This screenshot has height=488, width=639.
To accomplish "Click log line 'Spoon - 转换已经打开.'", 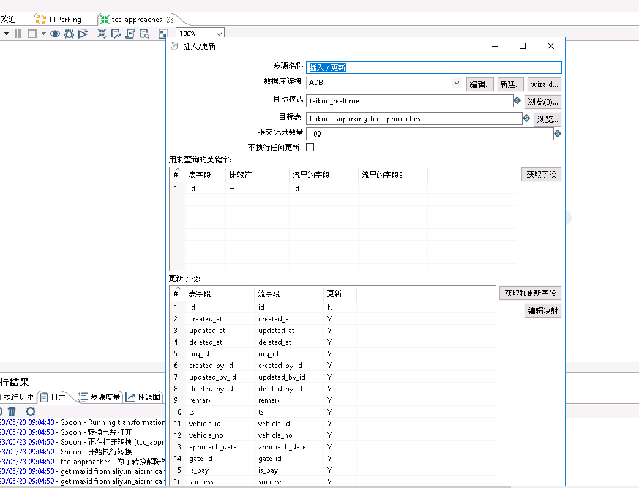I will point(97,432).
